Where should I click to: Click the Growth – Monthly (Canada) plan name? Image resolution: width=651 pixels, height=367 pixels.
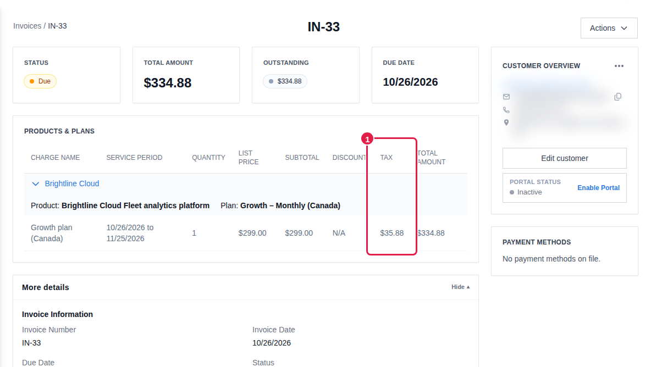point(290,205)
